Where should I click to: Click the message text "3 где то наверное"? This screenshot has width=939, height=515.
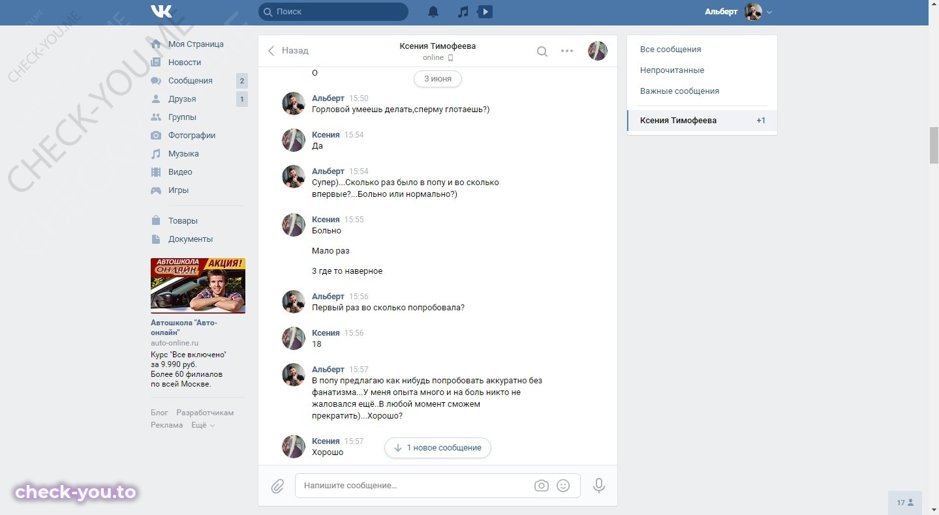[x=347, y=271]
